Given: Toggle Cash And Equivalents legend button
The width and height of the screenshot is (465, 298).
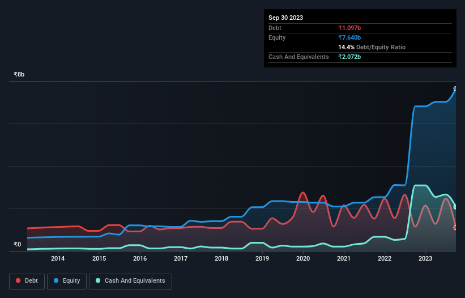Looking at the screenshot, I should 130,281.
